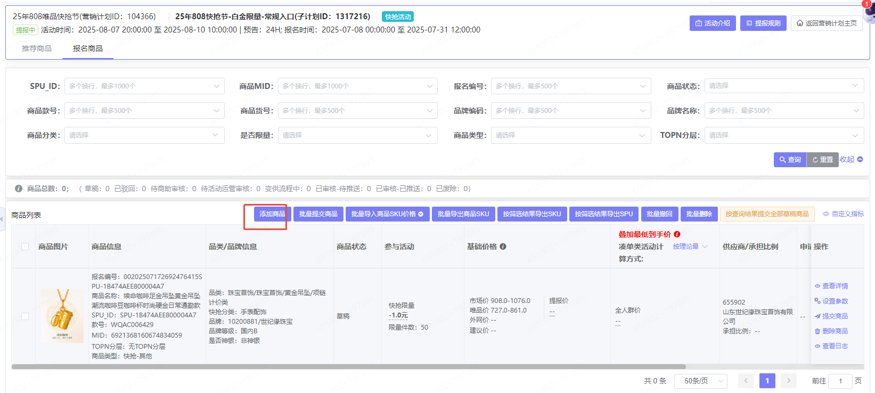
Task: Open the 50条/页 page size dropdown
Action: [x=700, y=381]
